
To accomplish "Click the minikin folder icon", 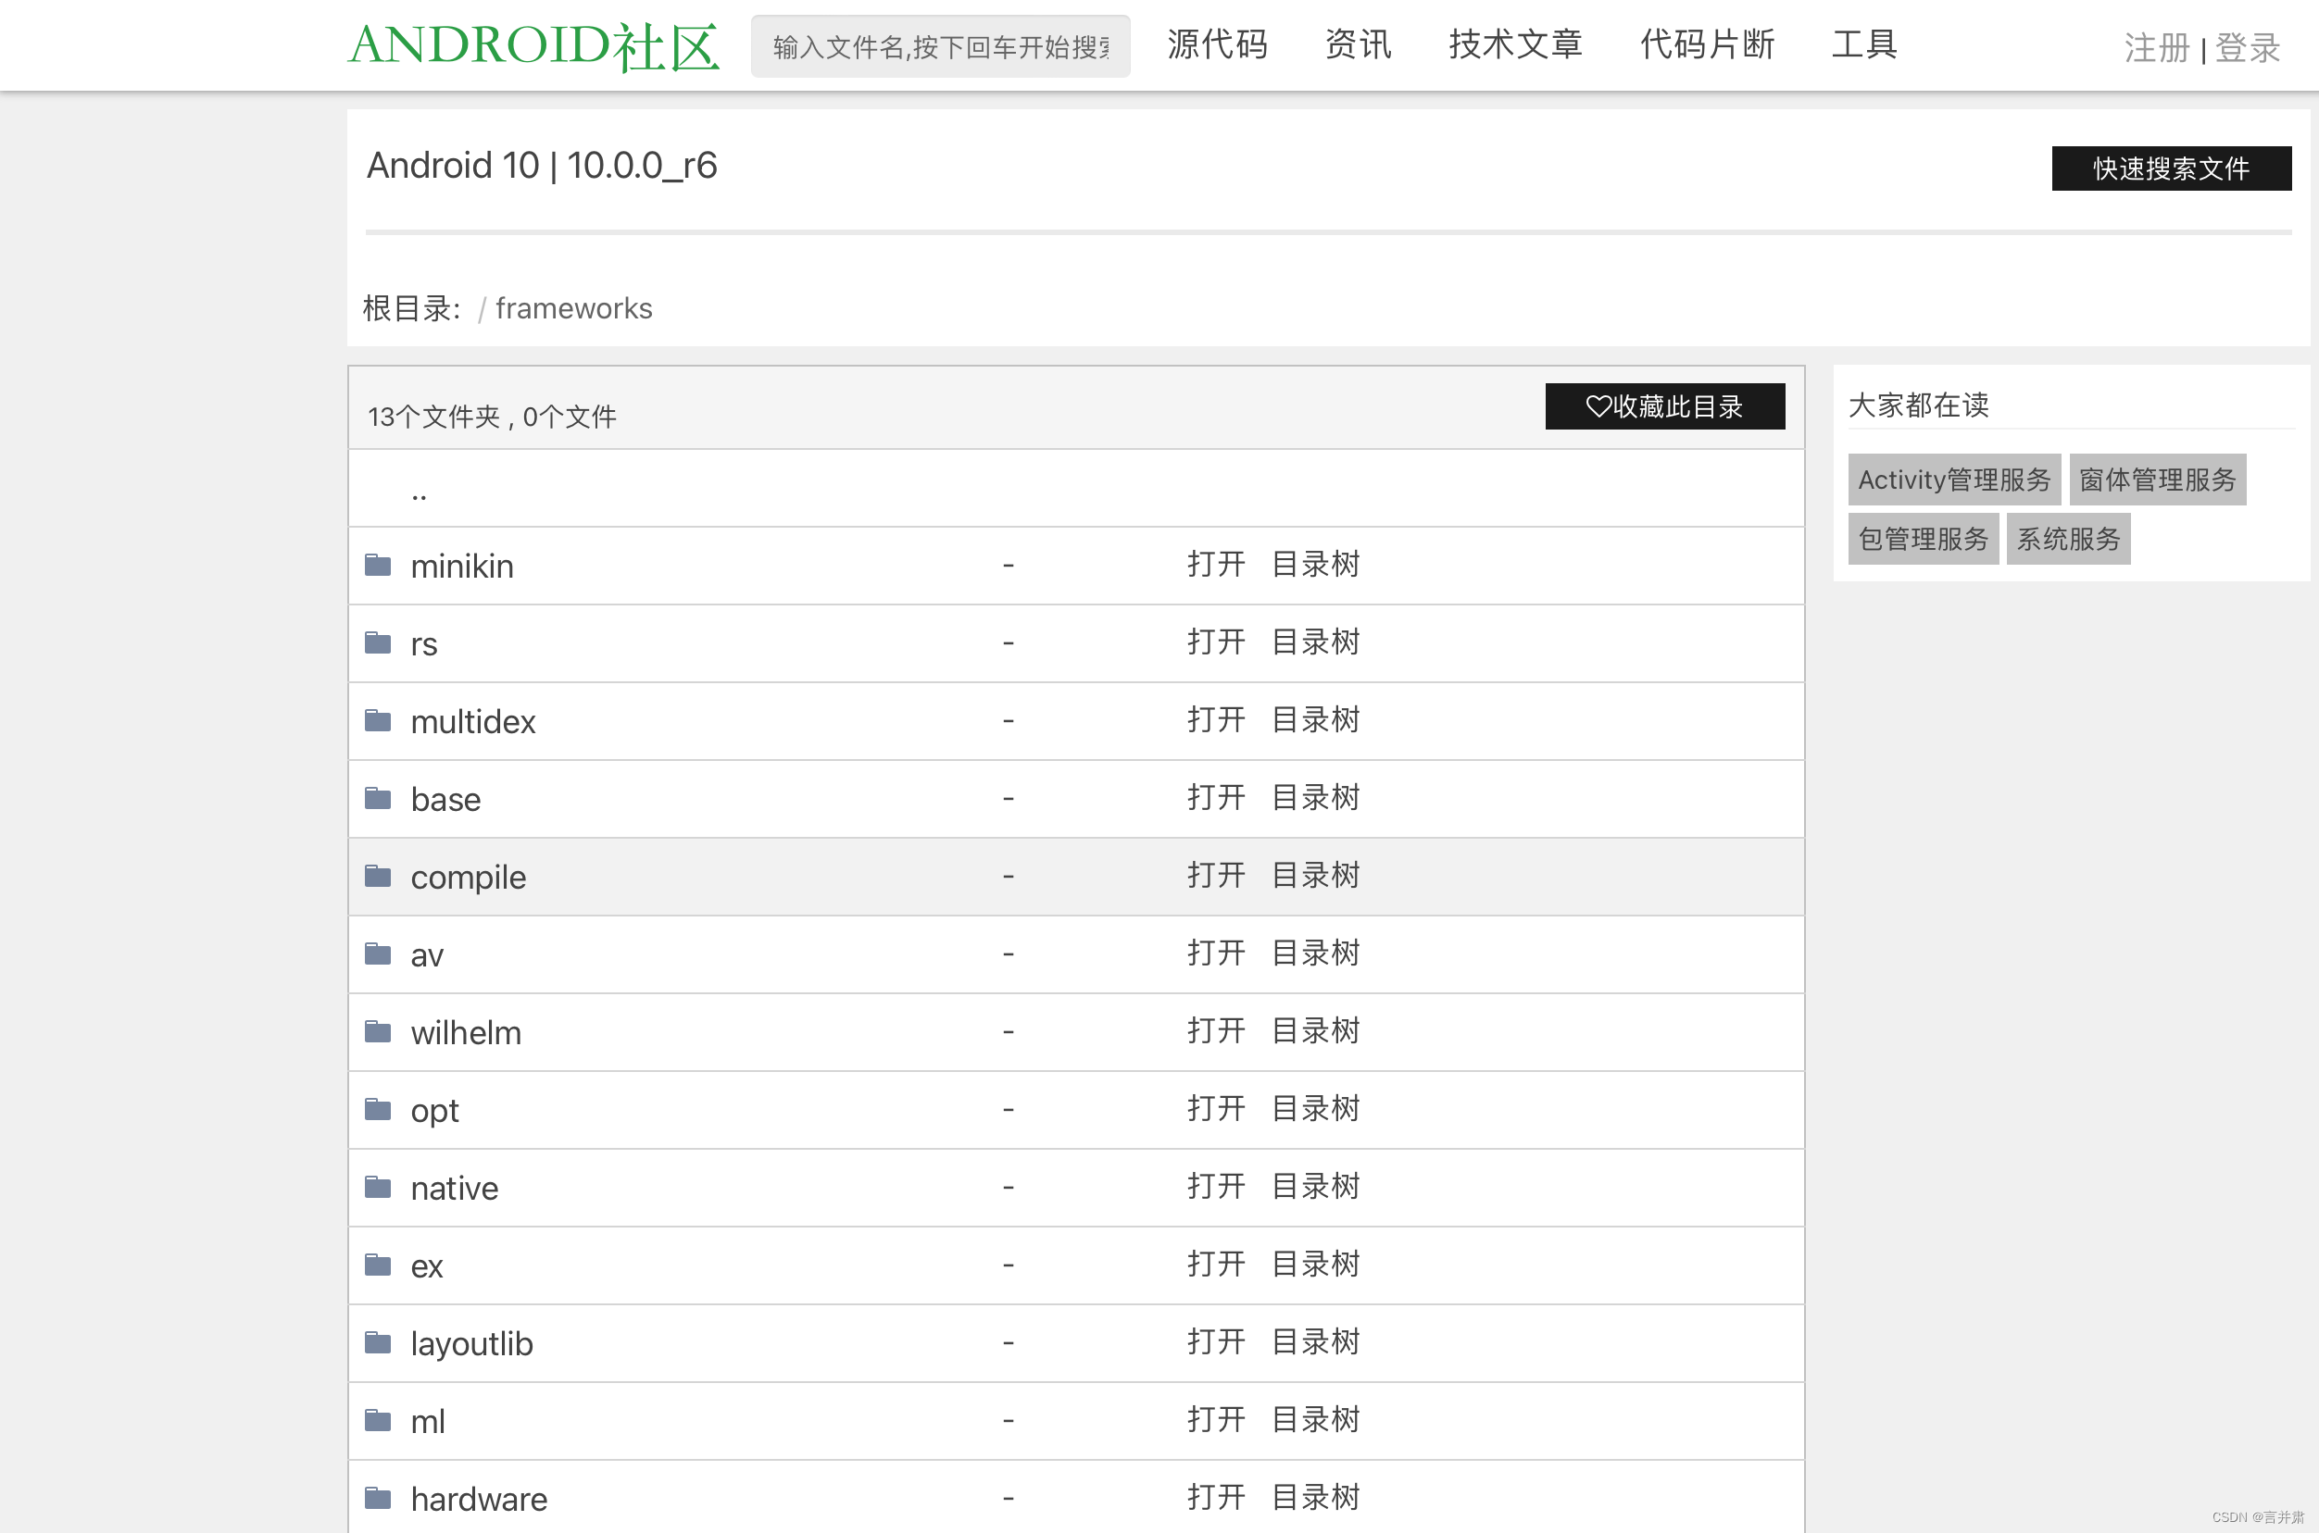I will point(378,565).
